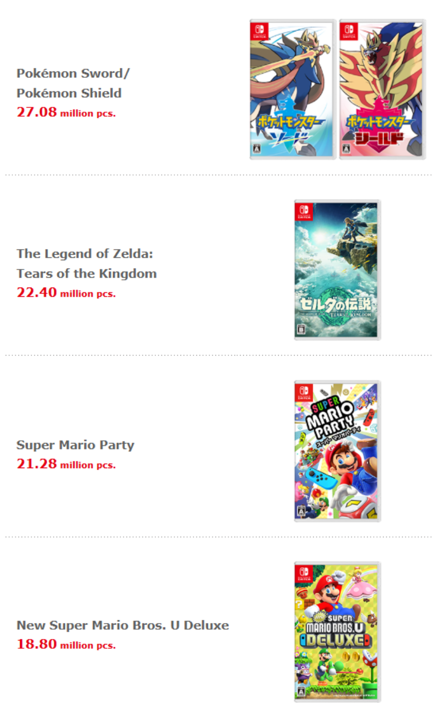This screenshot has height=712, width=433.
Task: Click the "Tears of the Kingdom" title text
Action: (x=86, y=274)
